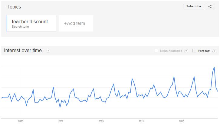Click the share icon button
Image resolution: width=220 pixels, height=126 pixels.
tap(210, 6)
